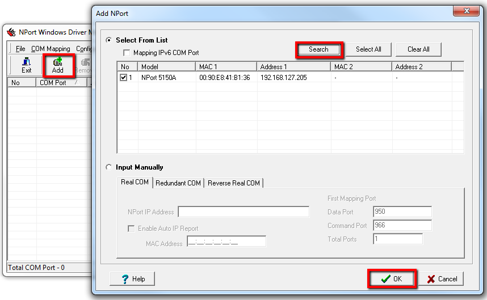Switch to the Redundant COM tab
487x300 pixels.
tap(178, 183)
